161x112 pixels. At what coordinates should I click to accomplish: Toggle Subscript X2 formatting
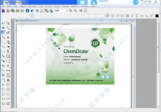147,16
